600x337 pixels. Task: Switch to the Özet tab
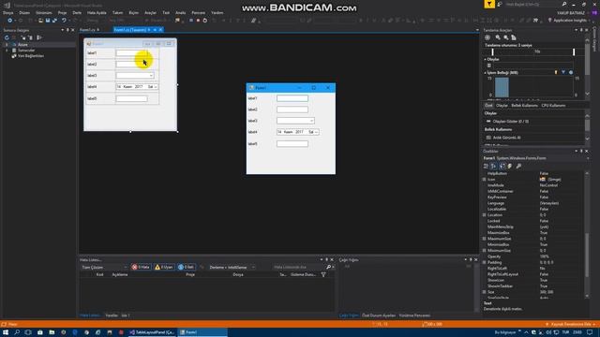tap(488, 106)
